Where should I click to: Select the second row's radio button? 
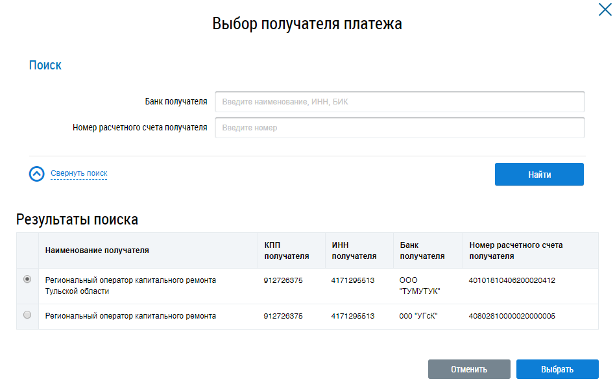tap(27, 315)
